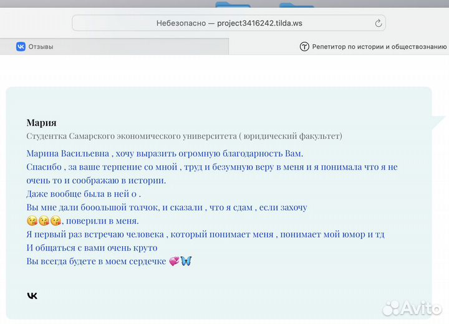Click the line 'И общаться с вами очень круто'
This screenshot has width=449, height=324.
[92, 247]
